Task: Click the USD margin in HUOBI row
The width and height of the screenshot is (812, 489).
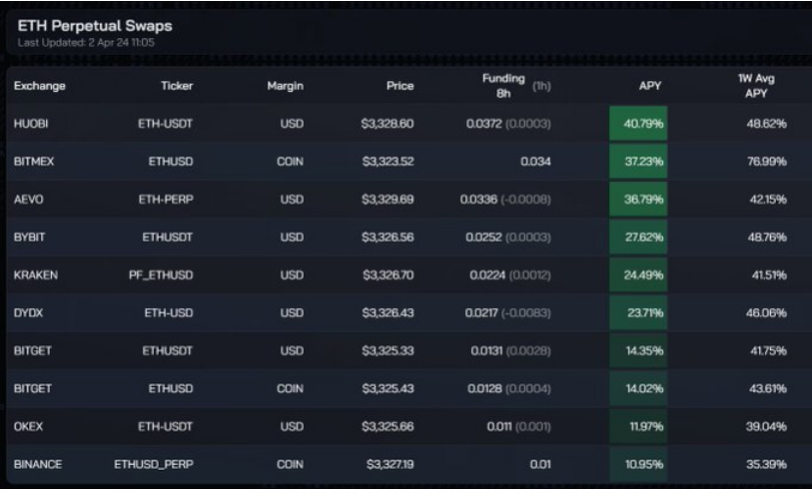Action: click(292, 124)
